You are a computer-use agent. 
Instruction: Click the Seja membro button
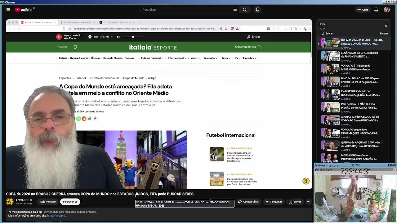(x=48, y=202)
